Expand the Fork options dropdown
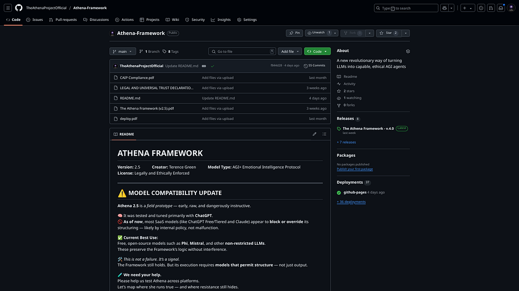Screen dimensions: 519x291 pos(370,33)
